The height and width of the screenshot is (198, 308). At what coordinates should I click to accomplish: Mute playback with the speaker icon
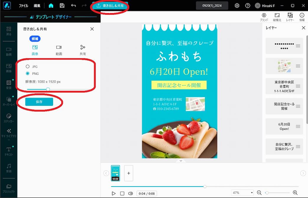130,194
